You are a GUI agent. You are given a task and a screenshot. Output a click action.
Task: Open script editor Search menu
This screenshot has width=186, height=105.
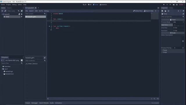click(31, 11)
